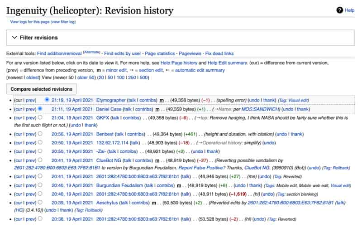The image size is (362, 228).
Task: Open View logs for this page
Action: [29, 22]
